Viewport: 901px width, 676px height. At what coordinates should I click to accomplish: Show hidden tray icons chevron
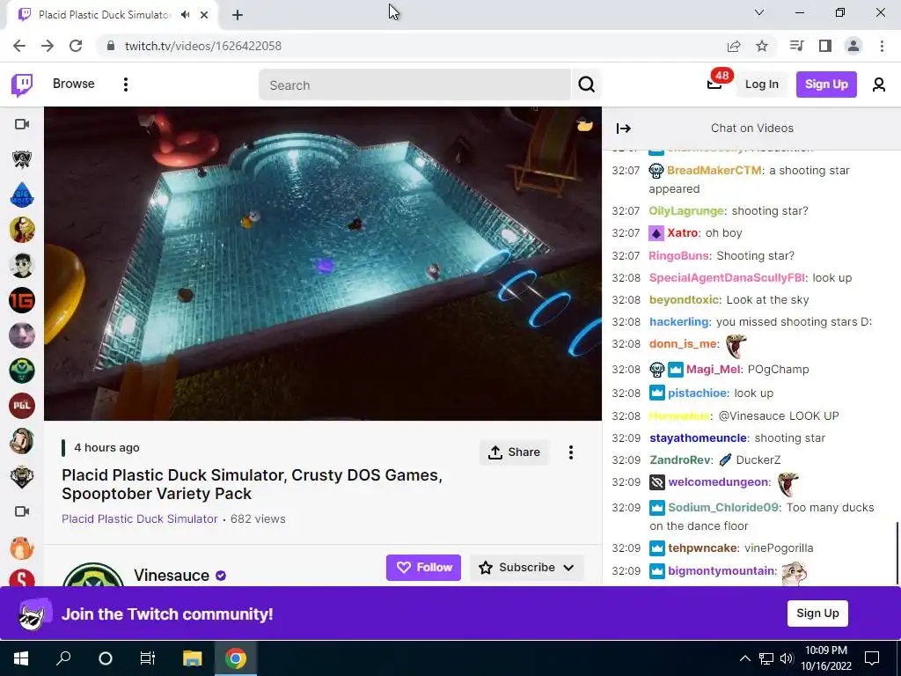click(744, 658)
